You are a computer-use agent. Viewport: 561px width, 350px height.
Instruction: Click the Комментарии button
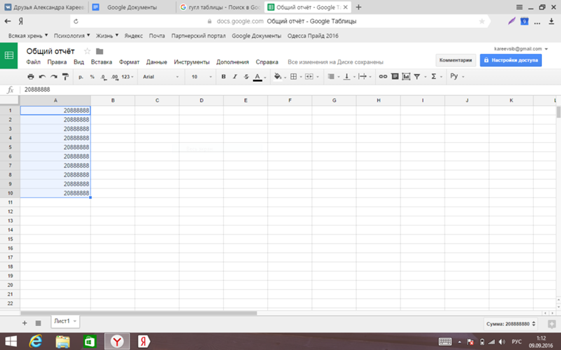point(455,60)
